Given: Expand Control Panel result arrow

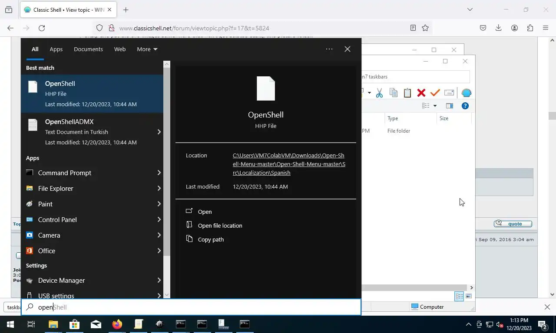Looking at the screenshot, I should 159,219.
